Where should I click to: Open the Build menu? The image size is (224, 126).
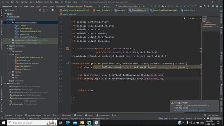[47, 2]
